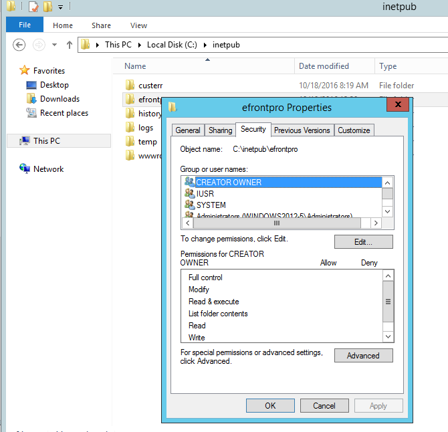Open the File ribbon menu

click(x=25, y=25)
